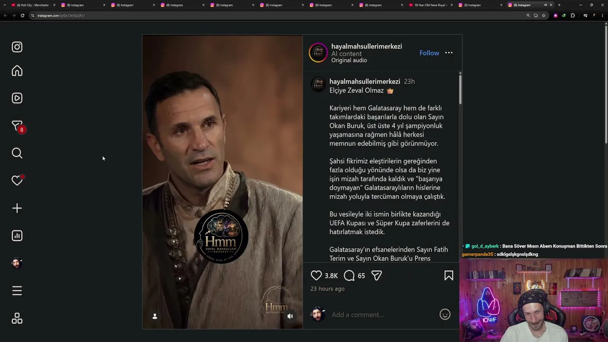
Task: Go to Instagram Home feed
Action: (17, 71)
